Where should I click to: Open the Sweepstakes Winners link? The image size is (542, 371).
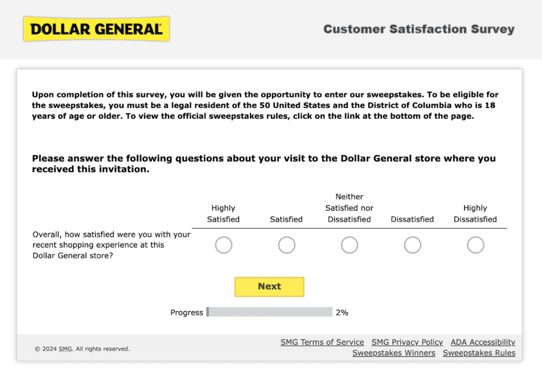click(x=394, y=353)
